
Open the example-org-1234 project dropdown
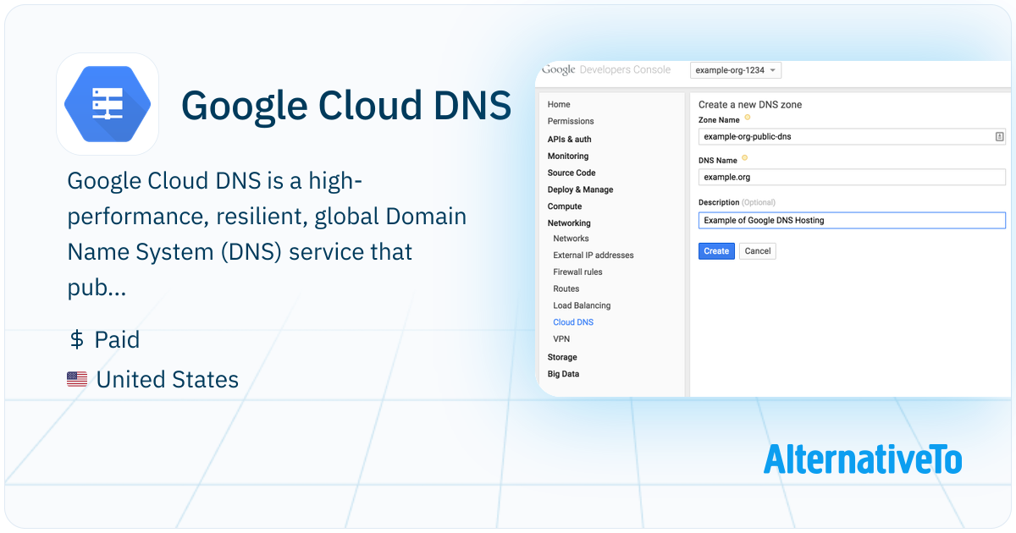tap(736, 70)
